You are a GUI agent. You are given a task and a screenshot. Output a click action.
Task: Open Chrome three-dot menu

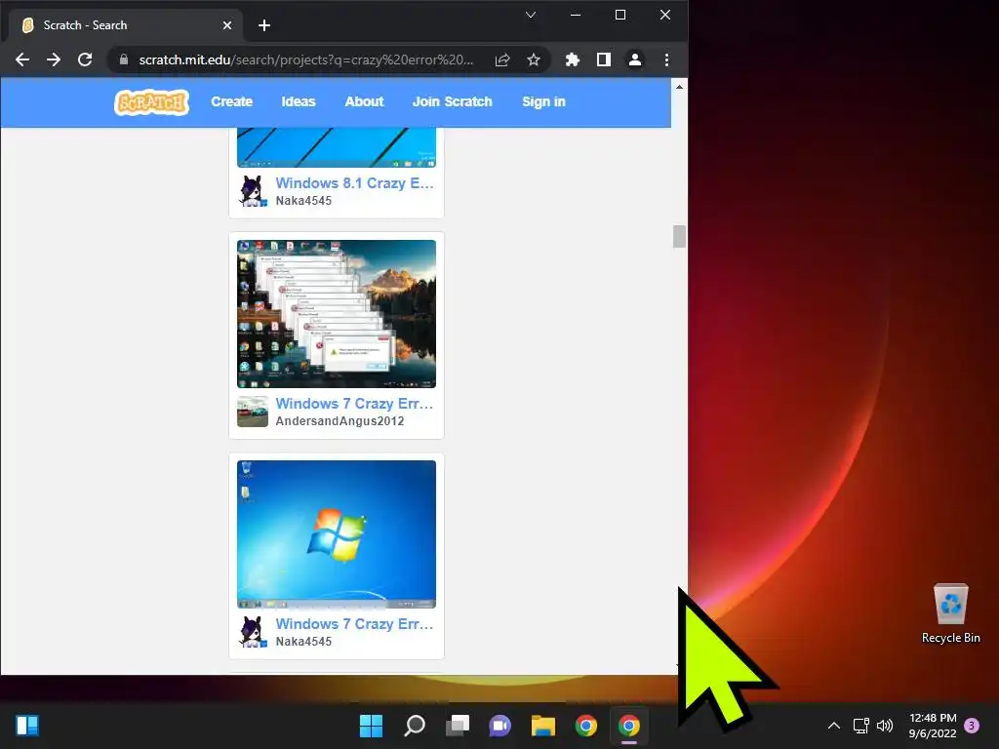point(666,59)
